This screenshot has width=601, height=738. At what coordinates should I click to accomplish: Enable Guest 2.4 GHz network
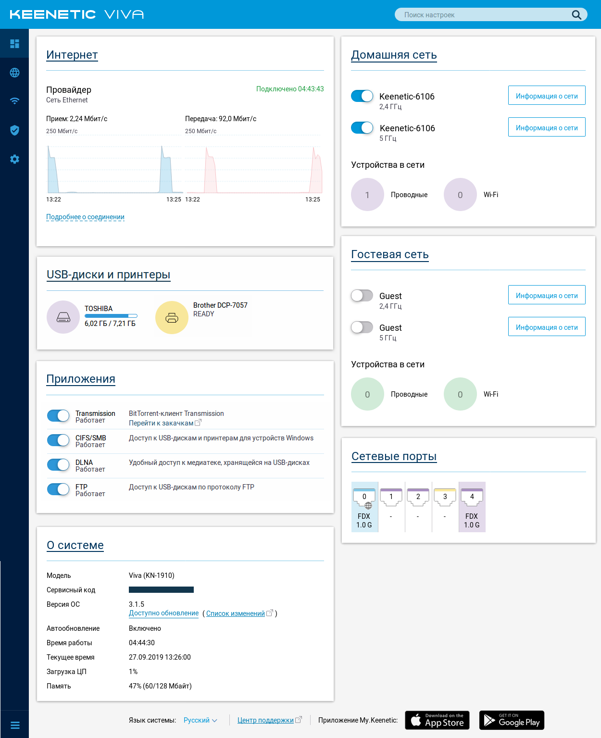[x=362, y=296]
